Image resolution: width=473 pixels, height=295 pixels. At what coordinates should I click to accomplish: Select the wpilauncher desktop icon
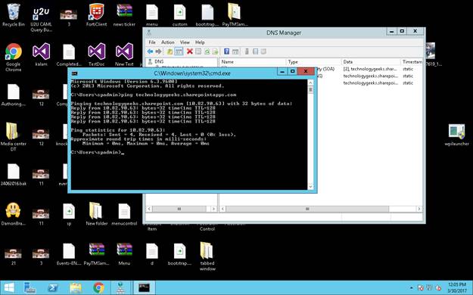coord(456,135)
